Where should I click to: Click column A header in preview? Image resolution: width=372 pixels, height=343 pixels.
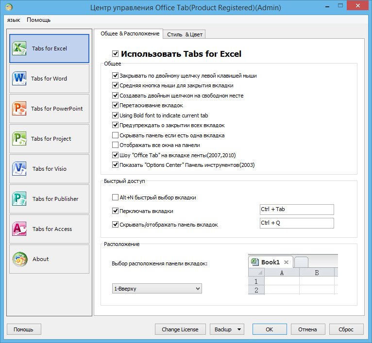282,273
